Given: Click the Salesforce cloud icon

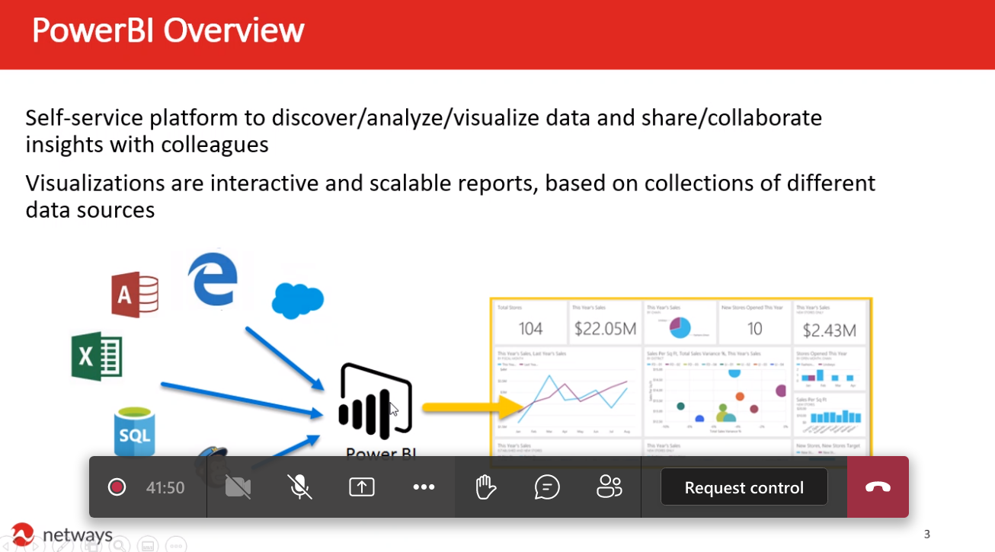Looking at the screenshot, I should pos(297,300).
